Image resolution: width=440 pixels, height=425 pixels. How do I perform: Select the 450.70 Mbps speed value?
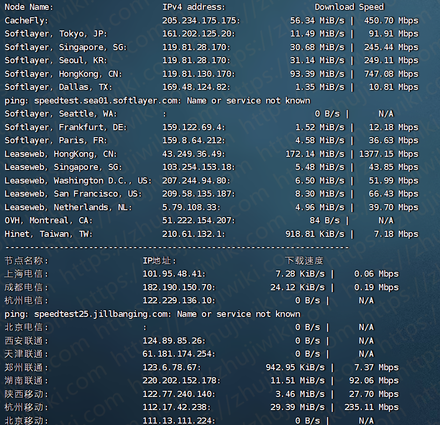point(391,21)
